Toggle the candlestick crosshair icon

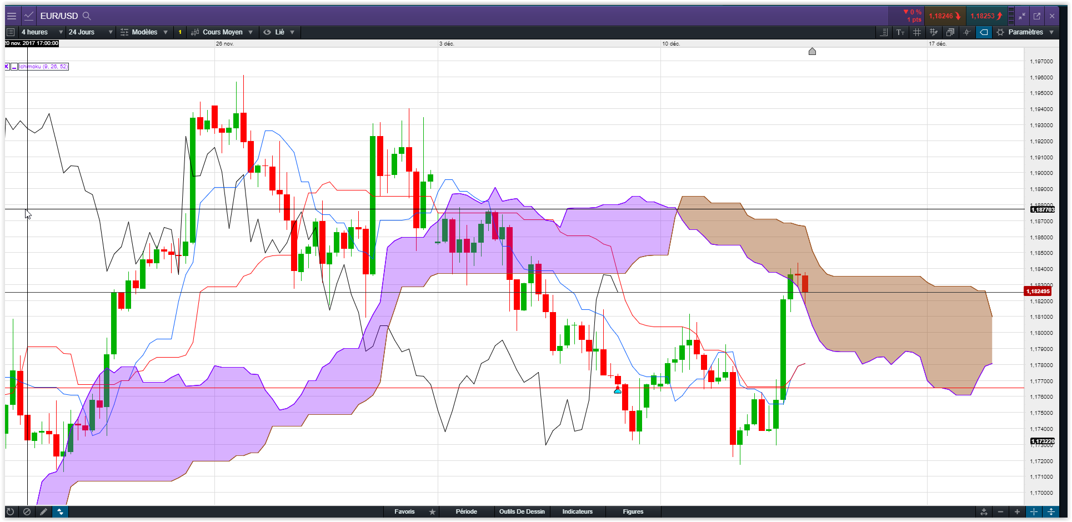click(967, 32)
